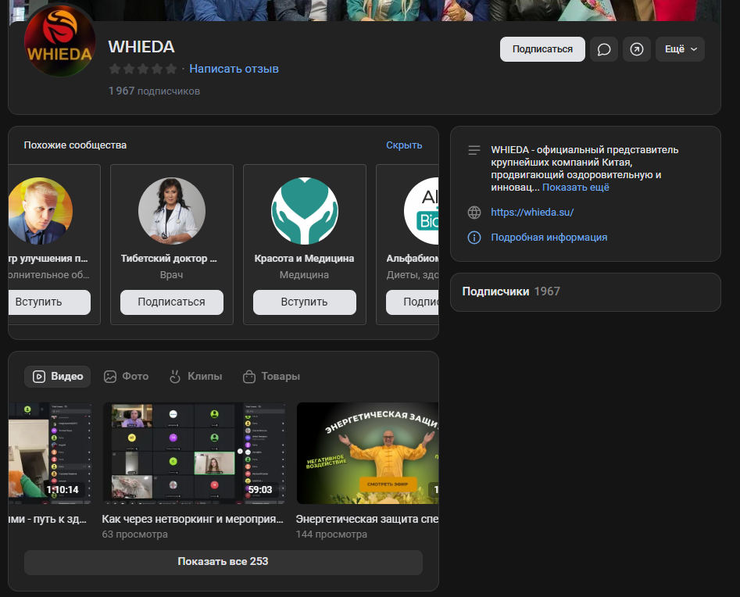Open the Красота и Медицина logo
This screenshot has height=597, width=740.
[305, 211]
